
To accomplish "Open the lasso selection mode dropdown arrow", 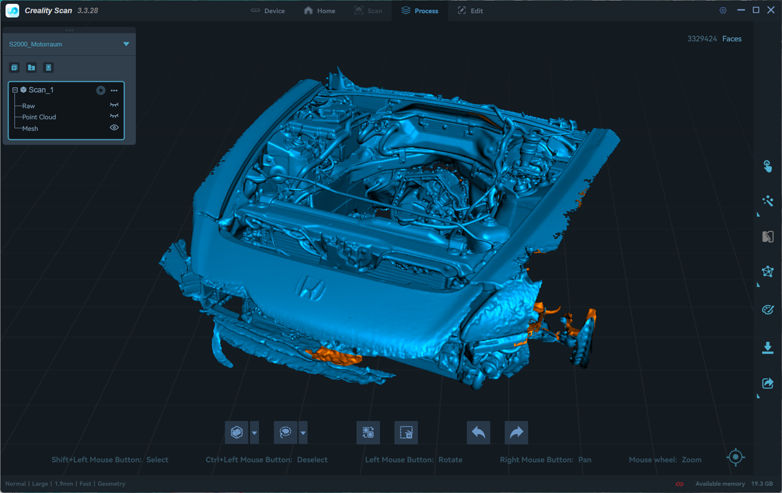I will pyautogui.click(x=303, y=433).
